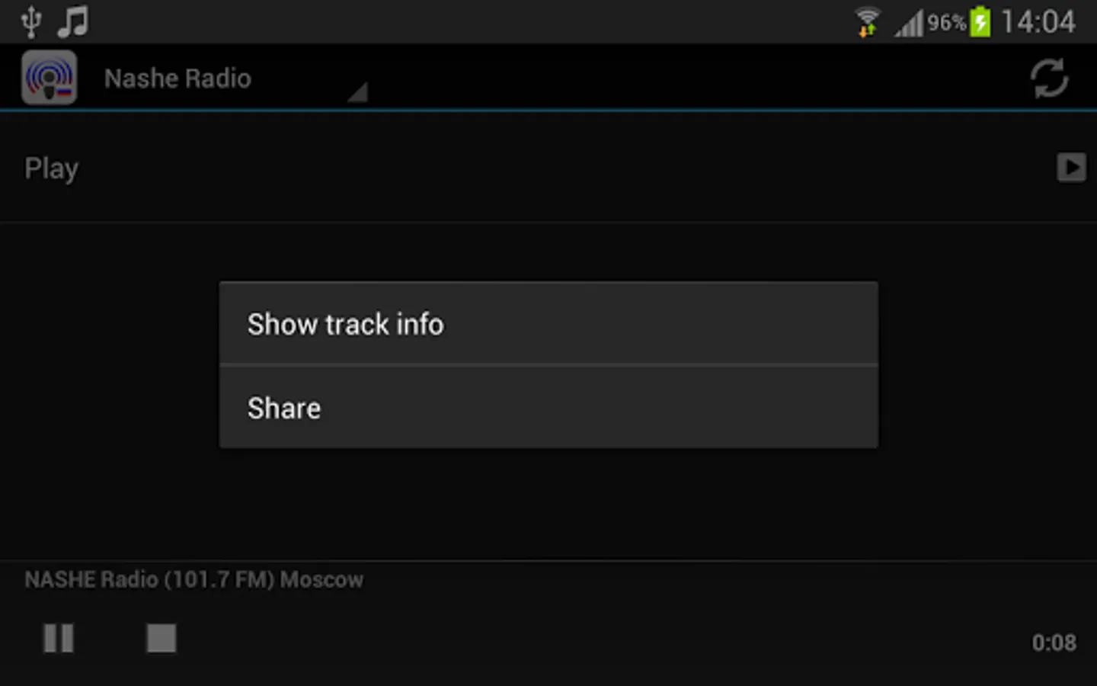Screen dimensions: 1097x686
Task: Tap the Wi-Fi status icon
Action: click(x=867, y=22)
